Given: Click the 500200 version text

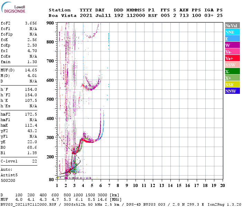Looking at the screenshot, I should point(8,180).
